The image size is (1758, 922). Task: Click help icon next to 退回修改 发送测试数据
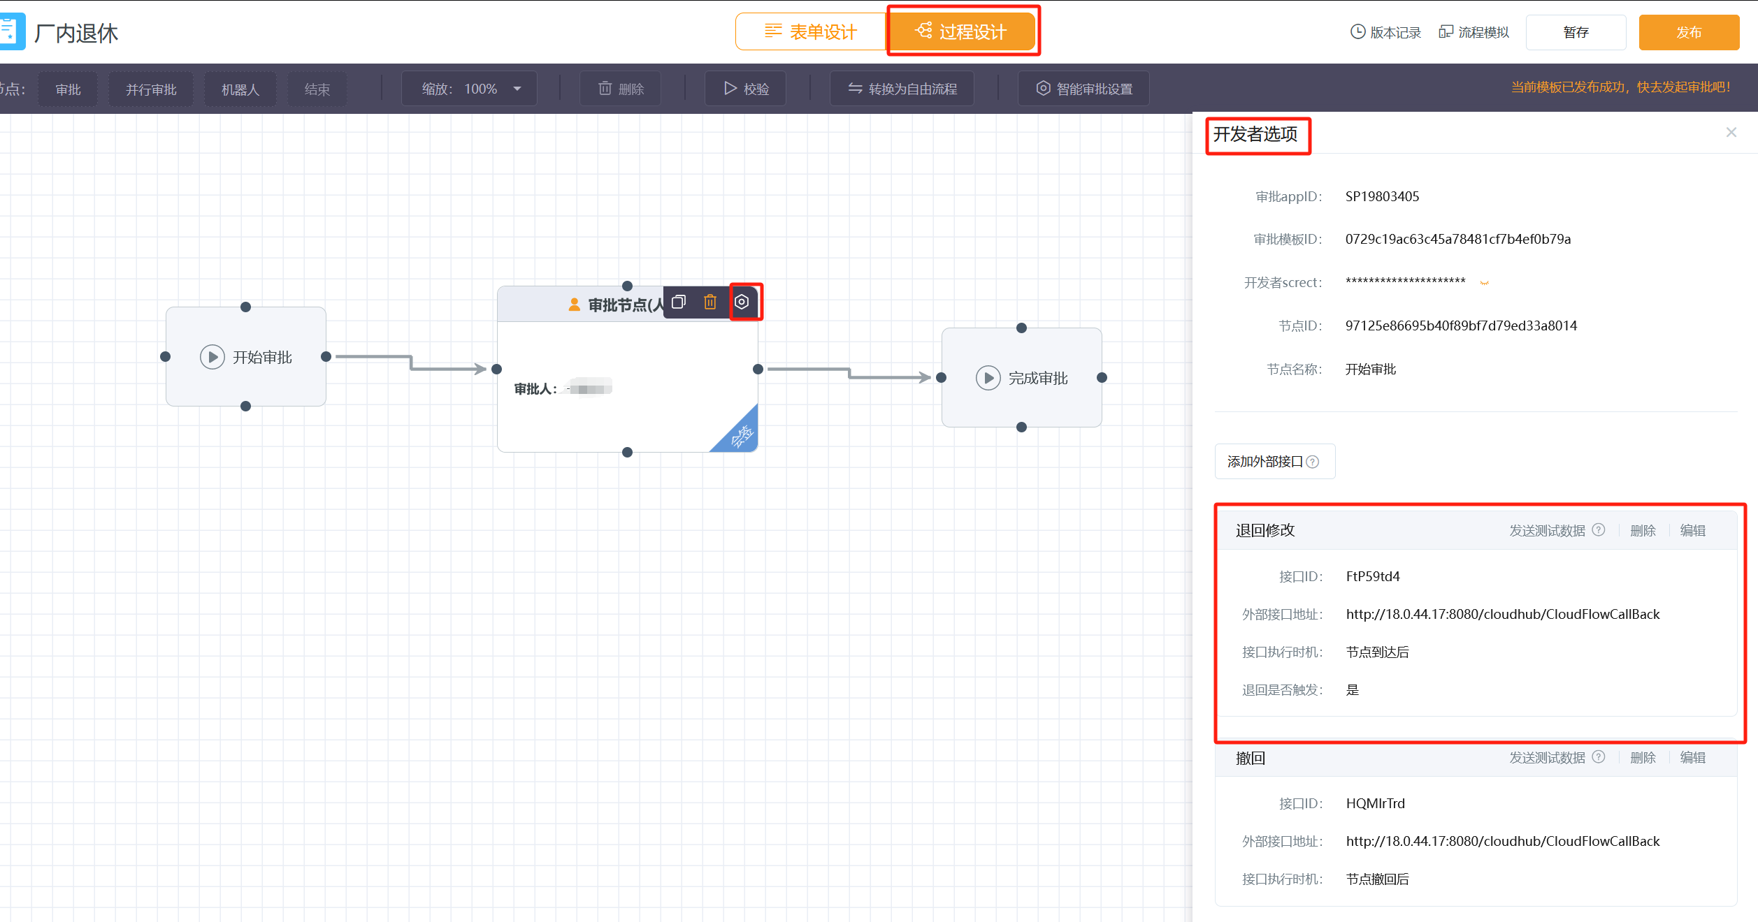(1599, 530)
